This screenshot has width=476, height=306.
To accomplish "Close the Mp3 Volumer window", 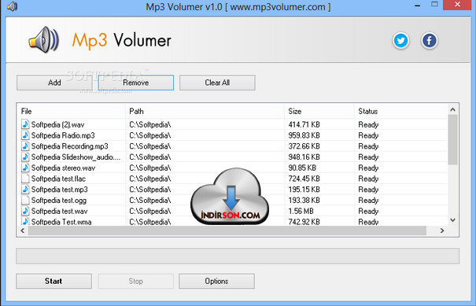I will 458,4.
